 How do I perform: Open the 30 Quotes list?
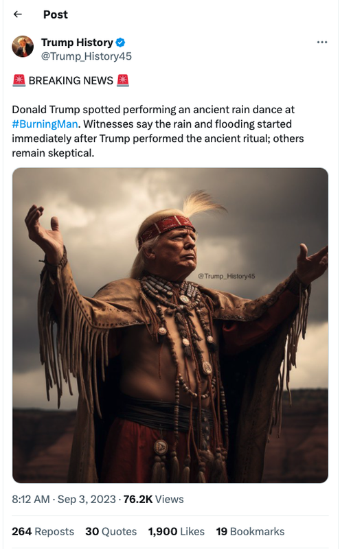tap(111, 531)
